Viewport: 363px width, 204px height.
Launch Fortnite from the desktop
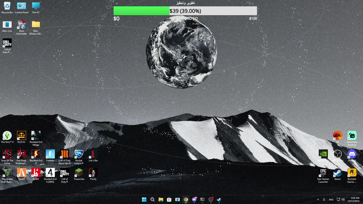(x=50, y=156)
